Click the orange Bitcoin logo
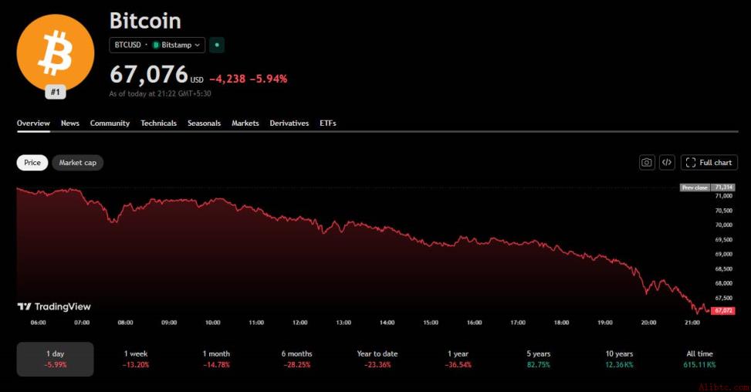Screen dimensions: 751x392 56,52
